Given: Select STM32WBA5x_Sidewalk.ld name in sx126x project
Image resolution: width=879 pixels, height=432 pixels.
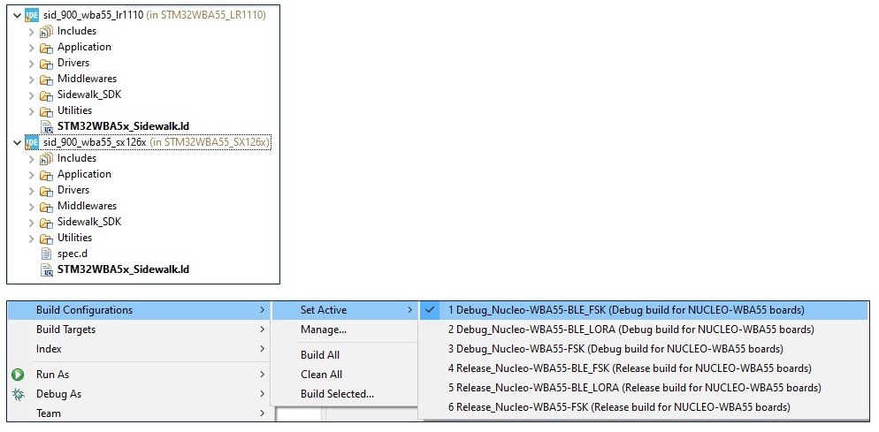Looking at the screenshot, I should tap(123, 269).
